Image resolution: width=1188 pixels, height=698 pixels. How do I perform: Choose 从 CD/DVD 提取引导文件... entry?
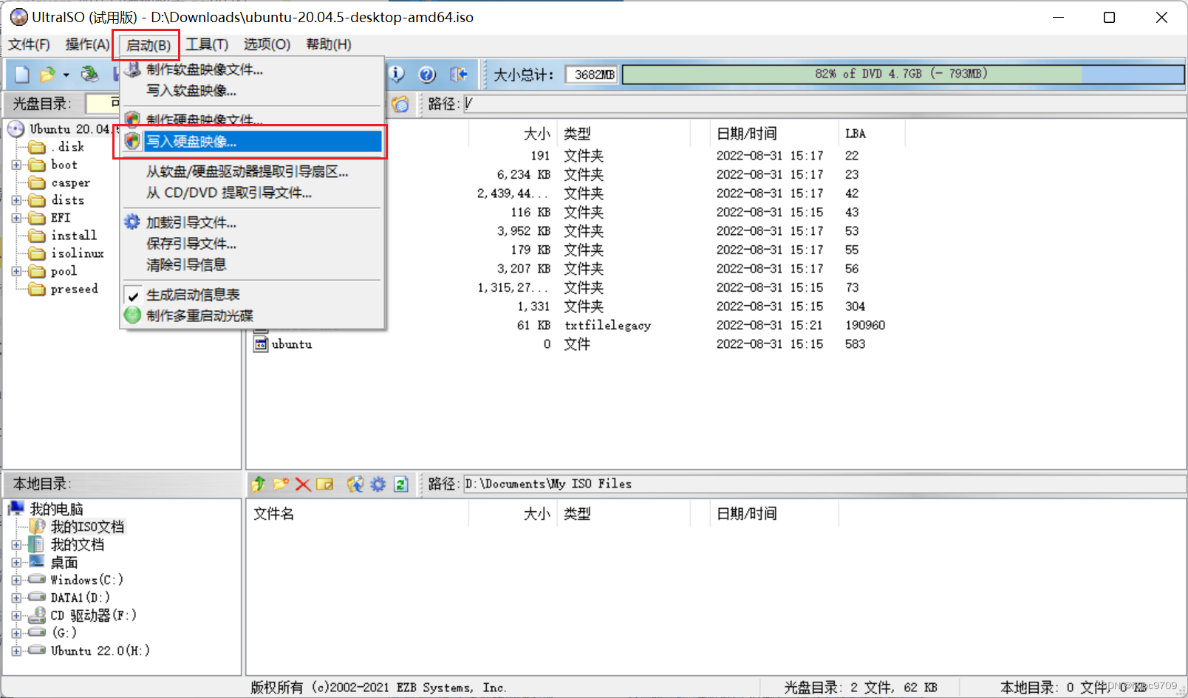(229, 193)
